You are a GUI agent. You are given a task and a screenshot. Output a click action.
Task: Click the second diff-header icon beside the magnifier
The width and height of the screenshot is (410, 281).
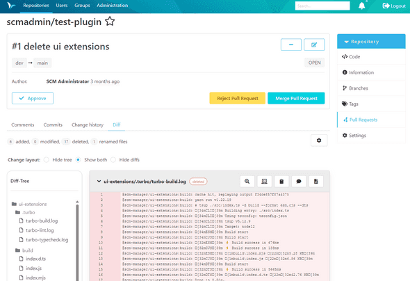click(264, 182)
